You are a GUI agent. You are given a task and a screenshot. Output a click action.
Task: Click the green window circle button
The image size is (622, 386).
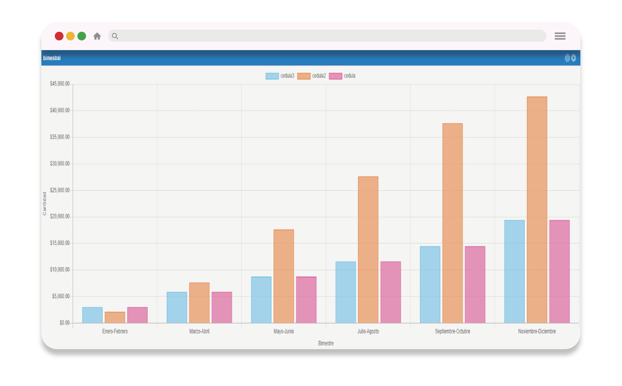(x=82, y=36)
